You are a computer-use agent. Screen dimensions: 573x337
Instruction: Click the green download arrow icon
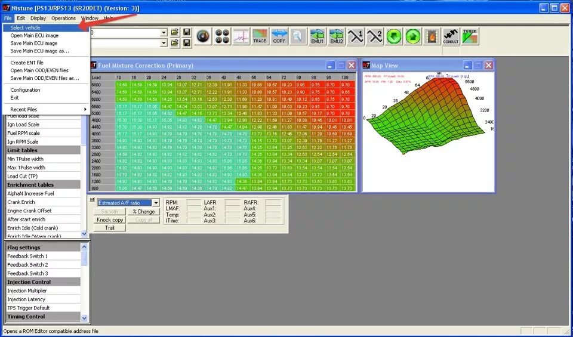click(394, 36)
